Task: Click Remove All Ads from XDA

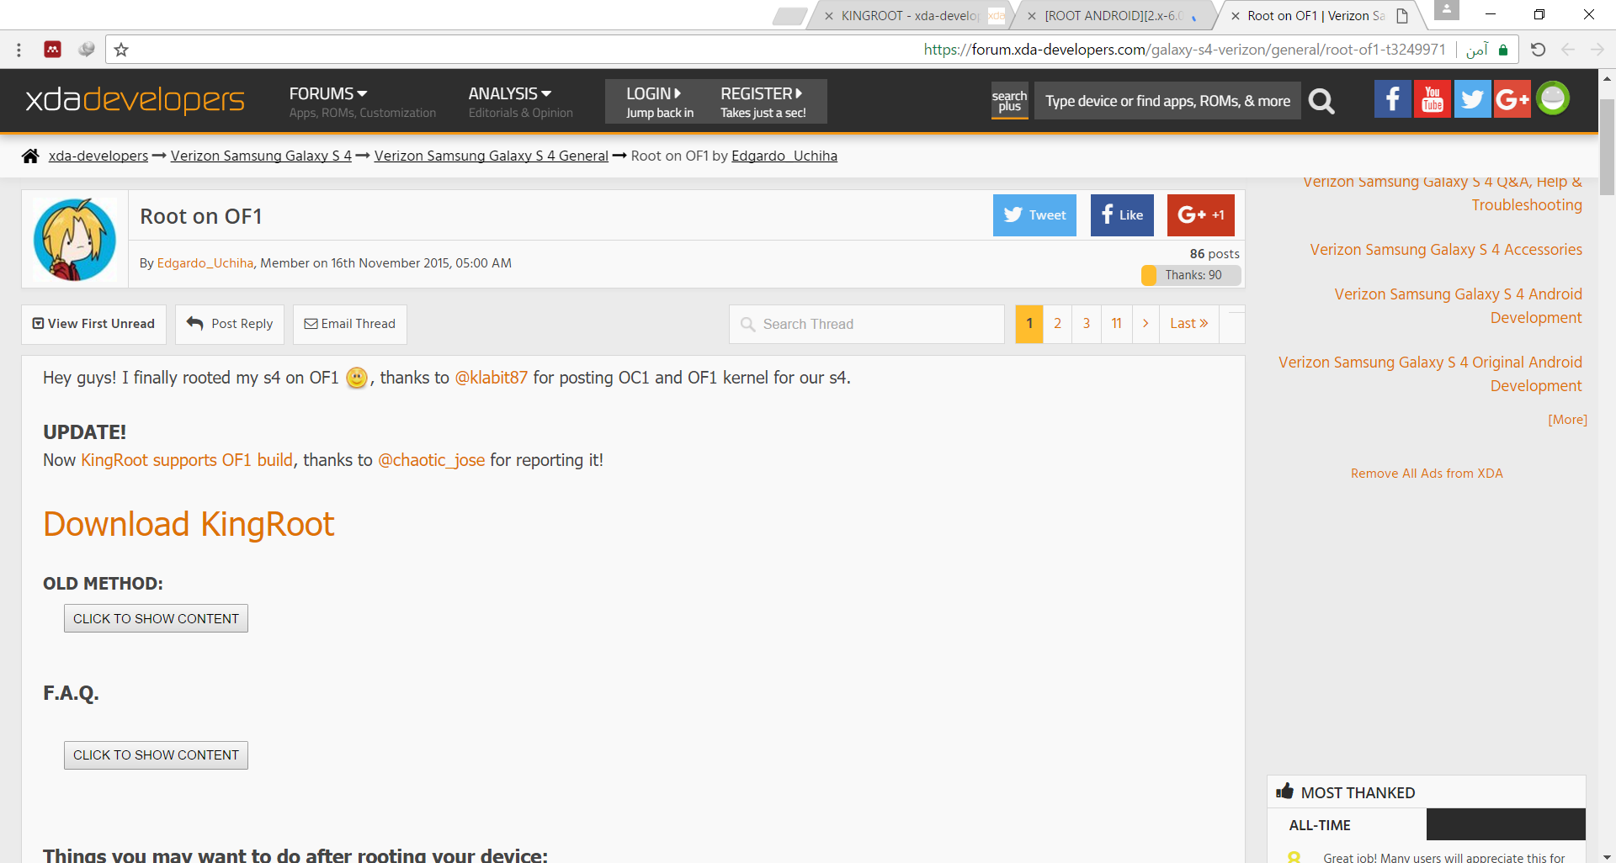Action: click(x=1427, y=474)
